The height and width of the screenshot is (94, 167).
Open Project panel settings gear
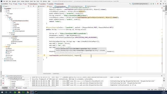pyautogui.click(x=34, y=6)
